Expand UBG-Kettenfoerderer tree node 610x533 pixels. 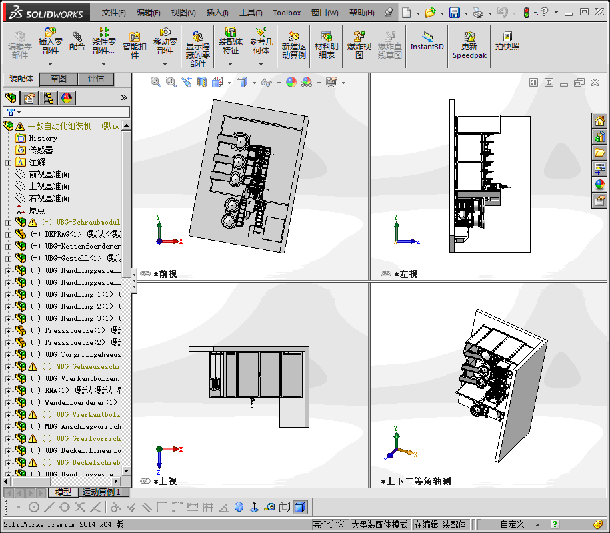[8, 247]
